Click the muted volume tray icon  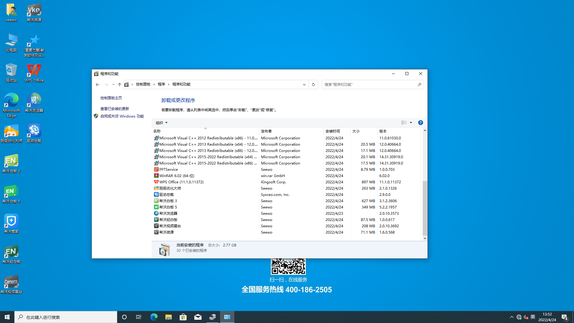click(526, 317)
